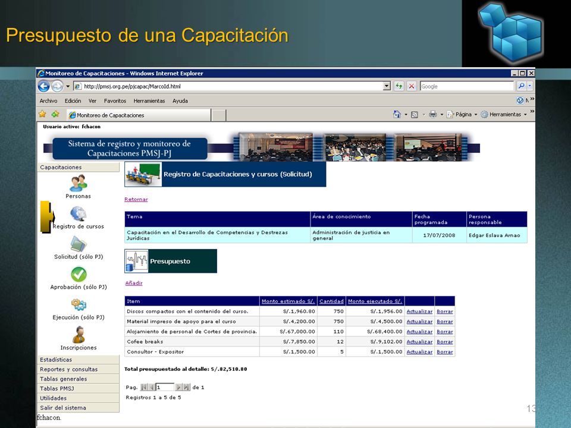Viewport: 571px width, 428px height.
Task: Click the blank new tab button
Action: coord(219,115)
